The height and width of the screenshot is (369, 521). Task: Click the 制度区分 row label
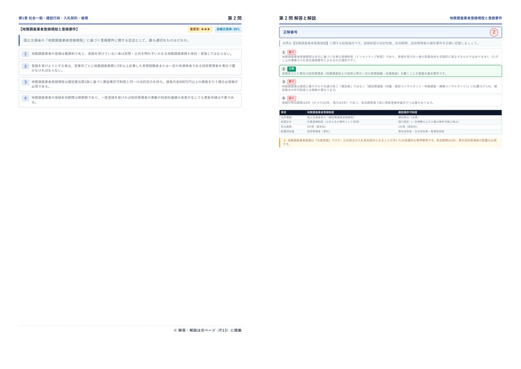[x=286, y=122]
